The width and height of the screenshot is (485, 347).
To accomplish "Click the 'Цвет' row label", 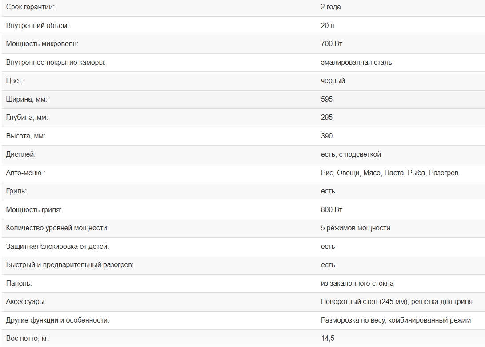I will (x=15, y=81).
